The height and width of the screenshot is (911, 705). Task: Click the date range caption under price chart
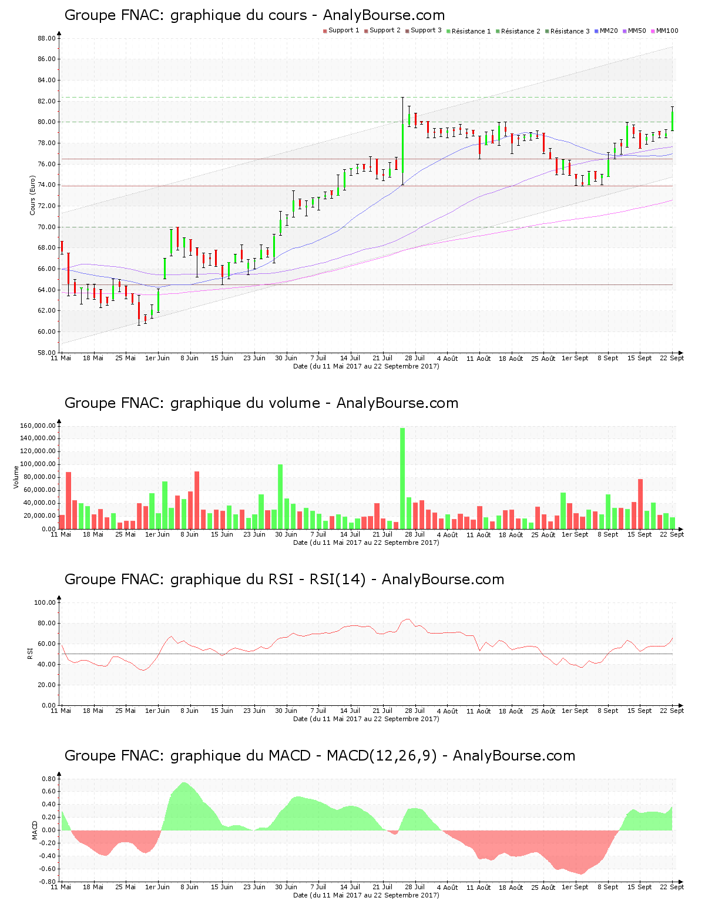(x=366, y=366)
